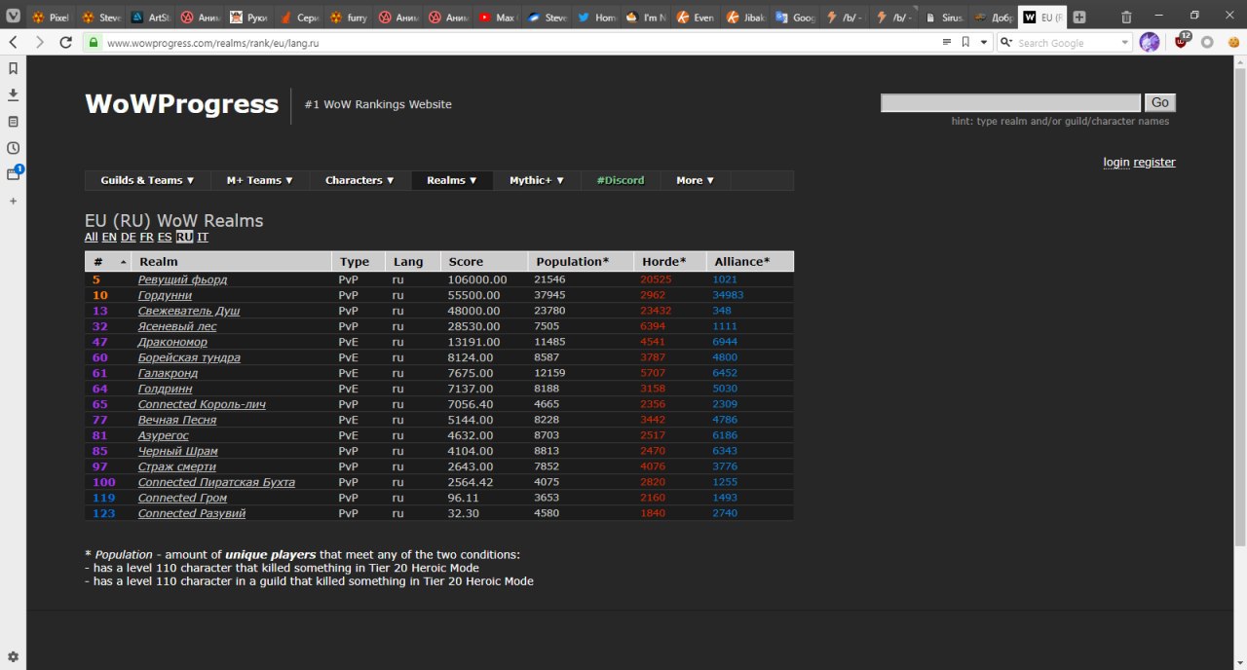Open the Downloads panel in sidebar
Image resolution: width=1247 pixels, height=670 pixels.
click(x=13, y=94)
